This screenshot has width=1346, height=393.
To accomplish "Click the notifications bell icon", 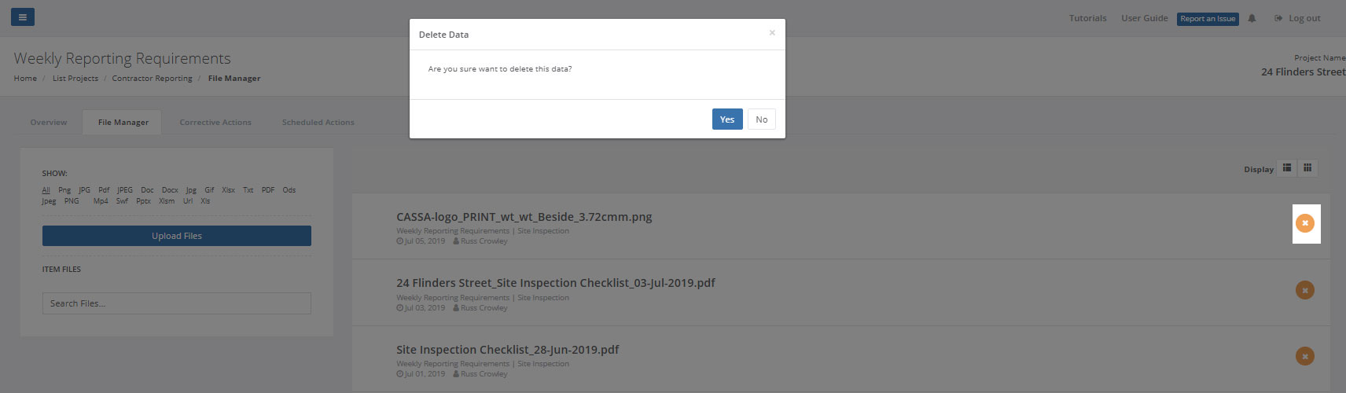I will 1252,18.
